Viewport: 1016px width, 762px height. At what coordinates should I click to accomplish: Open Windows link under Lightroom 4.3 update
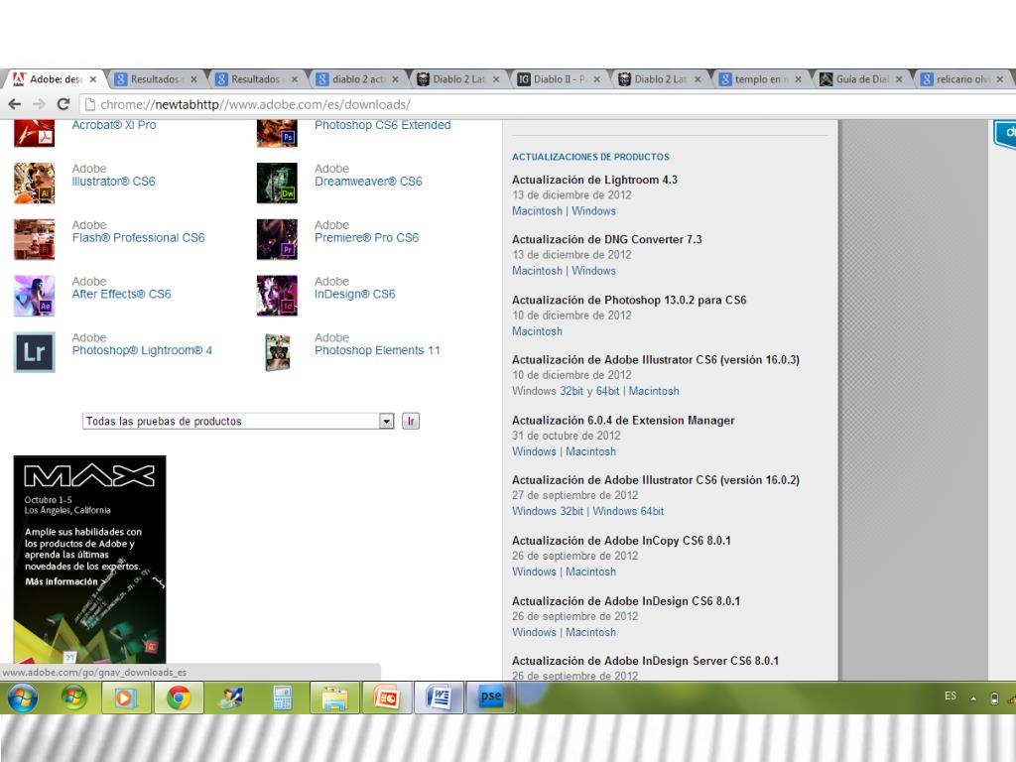point(593,211)
